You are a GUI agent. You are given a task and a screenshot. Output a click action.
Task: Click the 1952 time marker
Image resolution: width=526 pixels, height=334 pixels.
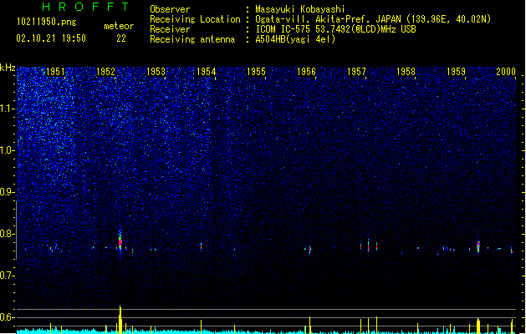point(105,71)
